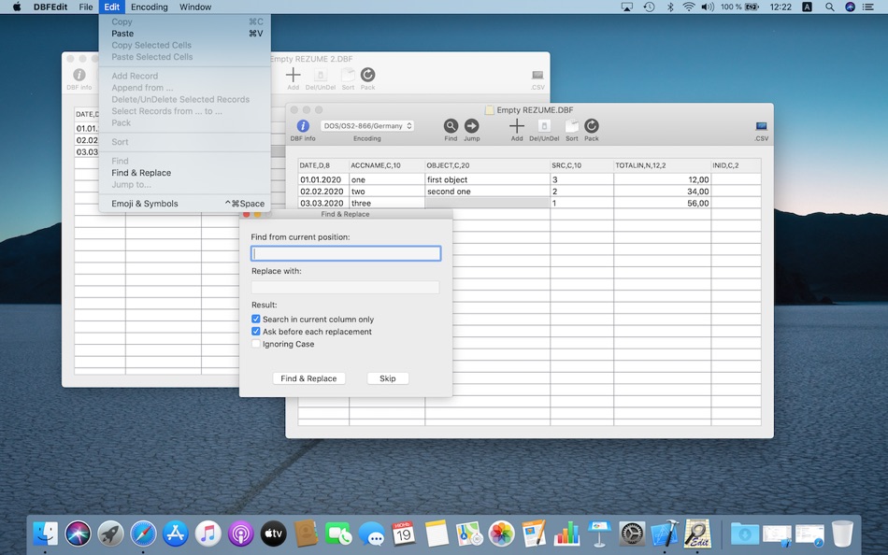Image resolution: width=888 pixels, height=555 pixels.
Task: Uncheck Search in current column only
Action: [x=255, y=319]
